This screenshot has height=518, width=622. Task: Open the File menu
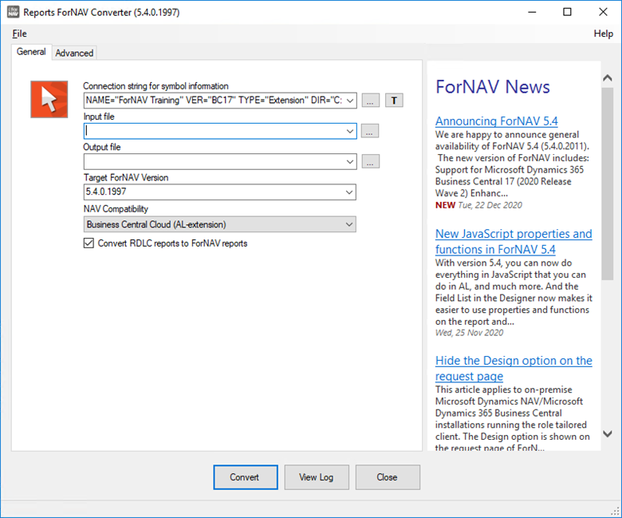click(x=19, y=34)
